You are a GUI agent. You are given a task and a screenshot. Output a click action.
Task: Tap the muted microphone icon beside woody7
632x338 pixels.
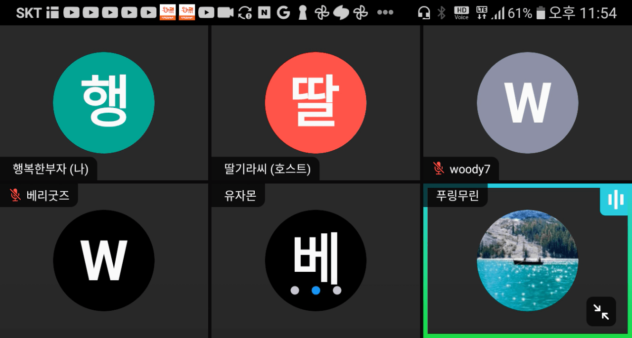click(x=438, y=169)
